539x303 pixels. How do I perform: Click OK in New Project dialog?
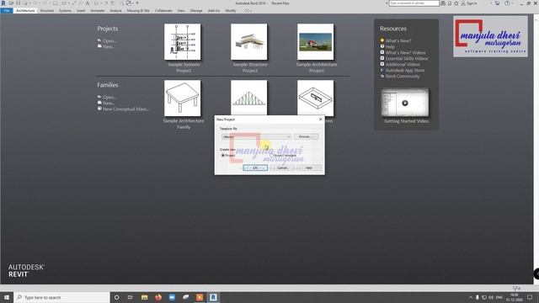[x=255, y=167]
